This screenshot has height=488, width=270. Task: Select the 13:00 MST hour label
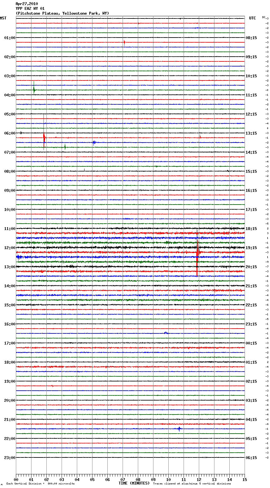(x=10, y=267)
